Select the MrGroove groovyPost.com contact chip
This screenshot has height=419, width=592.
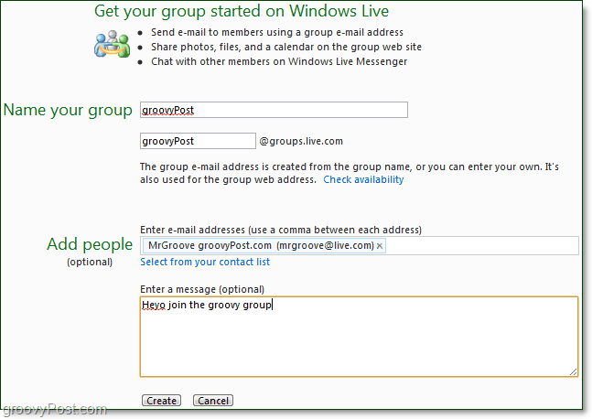pos(264,246)
